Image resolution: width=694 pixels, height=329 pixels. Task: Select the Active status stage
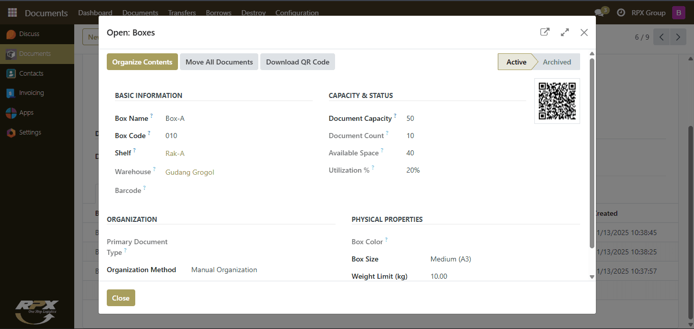[516, 62]
